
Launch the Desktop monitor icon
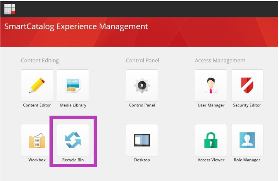click(x=142, y=140)
